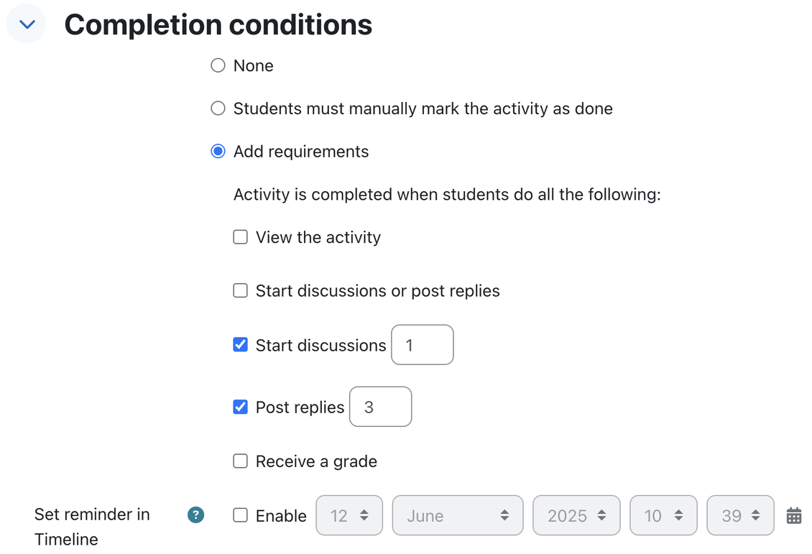Check Start discussions or post replies
The image size is (812, 554).
[240, 290]
